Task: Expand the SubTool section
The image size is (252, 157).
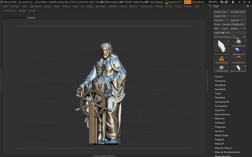Action: point(219,77)
